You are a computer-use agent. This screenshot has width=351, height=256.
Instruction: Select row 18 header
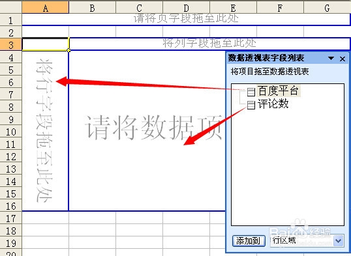(x=10, y=231)
